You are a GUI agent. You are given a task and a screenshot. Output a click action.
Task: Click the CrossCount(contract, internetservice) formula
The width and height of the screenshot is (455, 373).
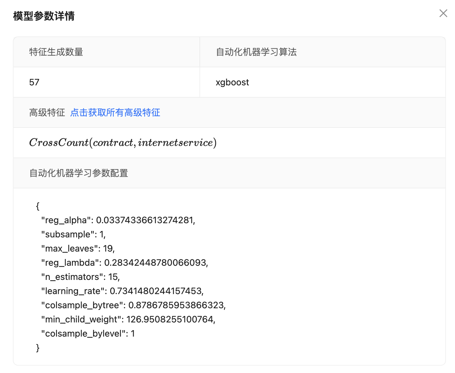pos(123,143)
